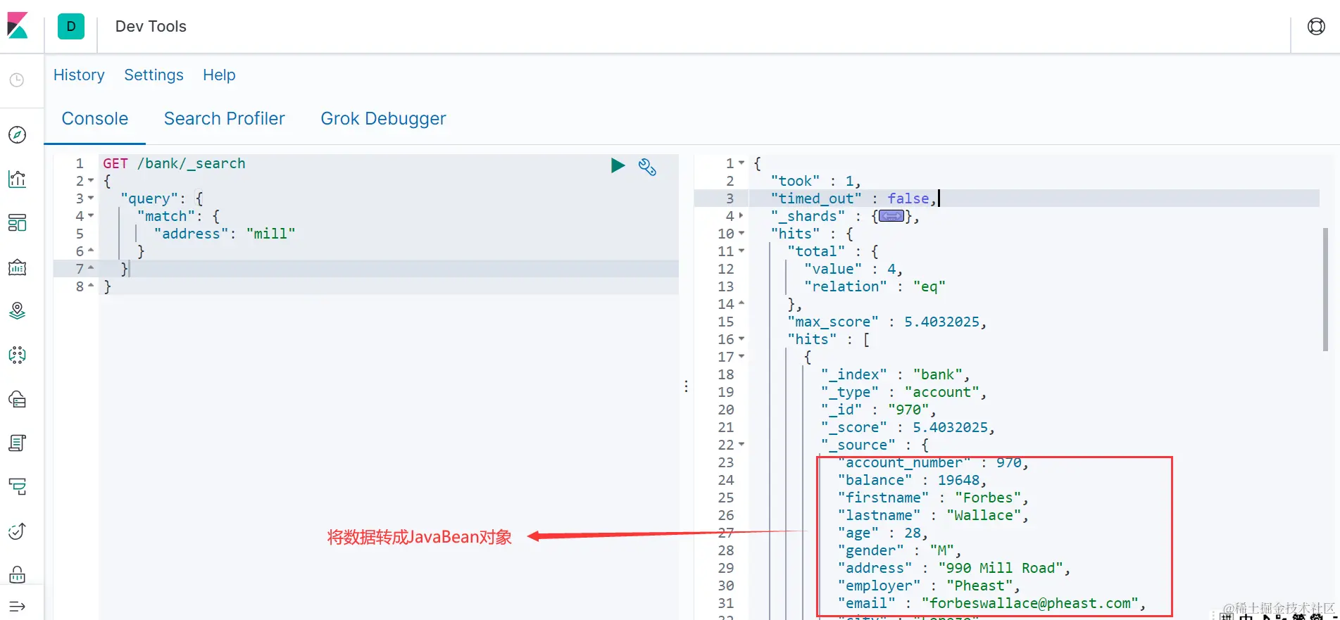Open the help menu icon in the header
The width and height of the screenshot is (1340, 620).
pos(1316,26)
